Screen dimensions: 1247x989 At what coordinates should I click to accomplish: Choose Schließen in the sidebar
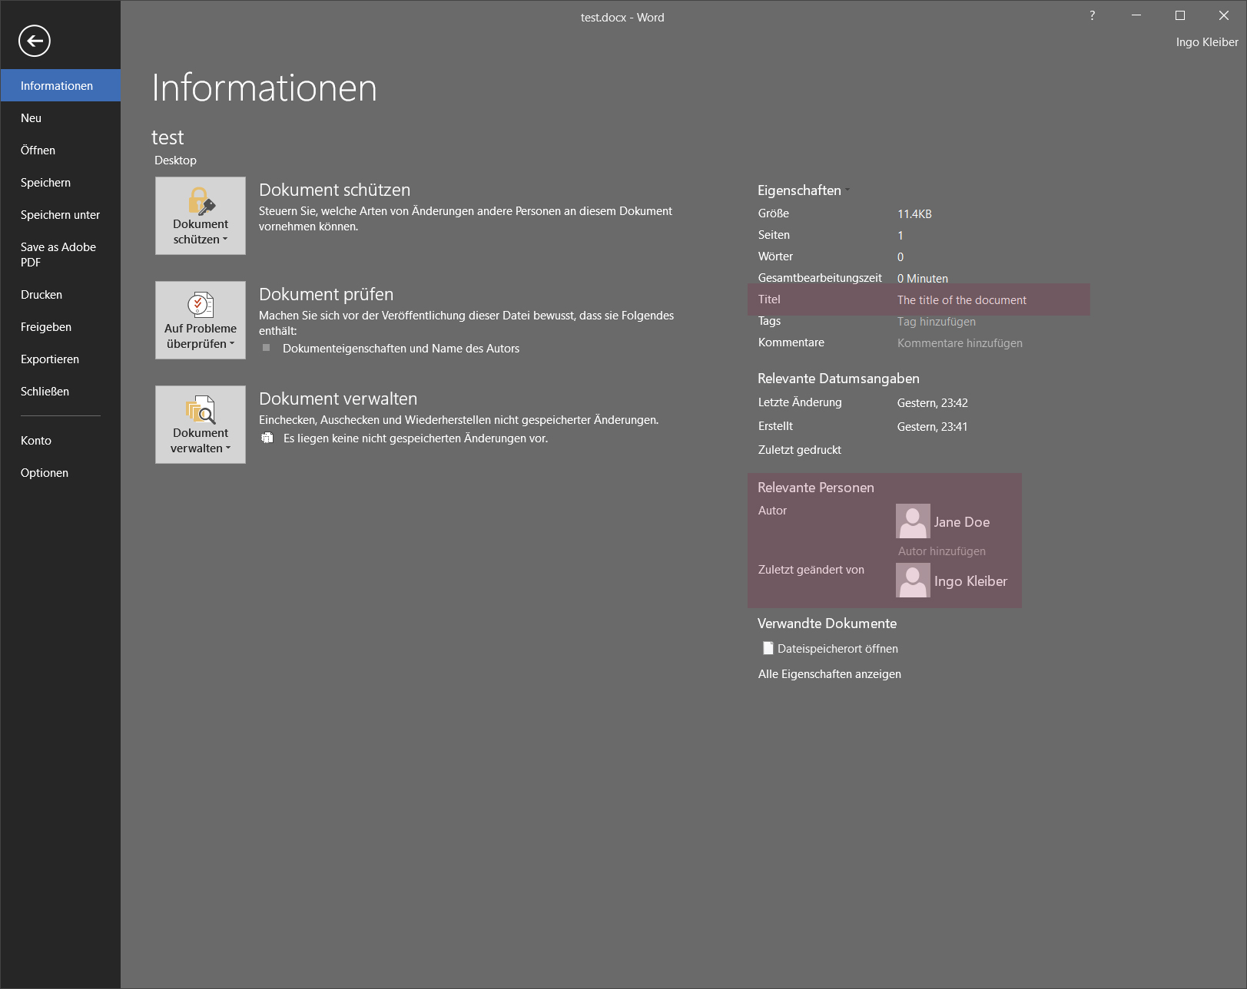tap(61, 391)
